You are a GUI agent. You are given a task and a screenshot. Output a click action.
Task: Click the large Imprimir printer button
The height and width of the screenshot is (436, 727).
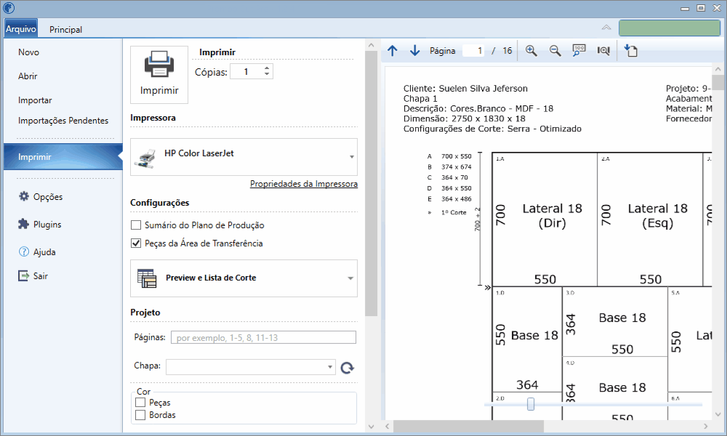[159, 75]
